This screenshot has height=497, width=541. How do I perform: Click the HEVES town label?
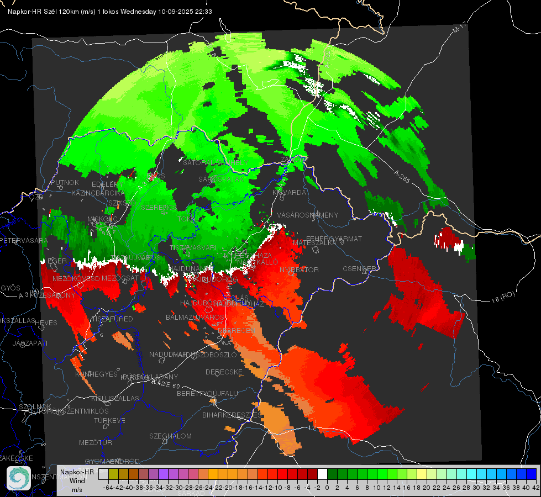click(x=46, y=323)
